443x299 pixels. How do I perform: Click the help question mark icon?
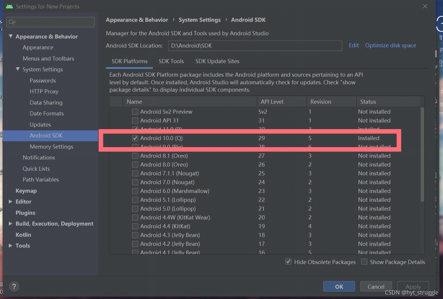14,286
